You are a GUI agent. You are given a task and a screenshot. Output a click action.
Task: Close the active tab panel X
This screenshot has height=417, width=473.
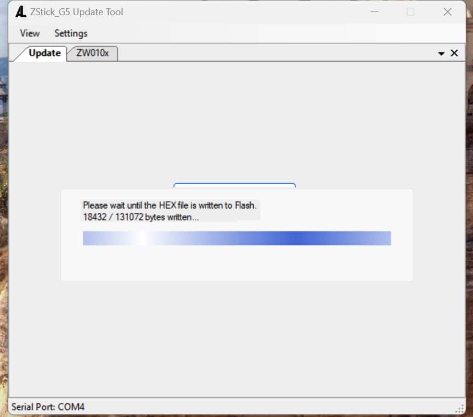point(454,53)
